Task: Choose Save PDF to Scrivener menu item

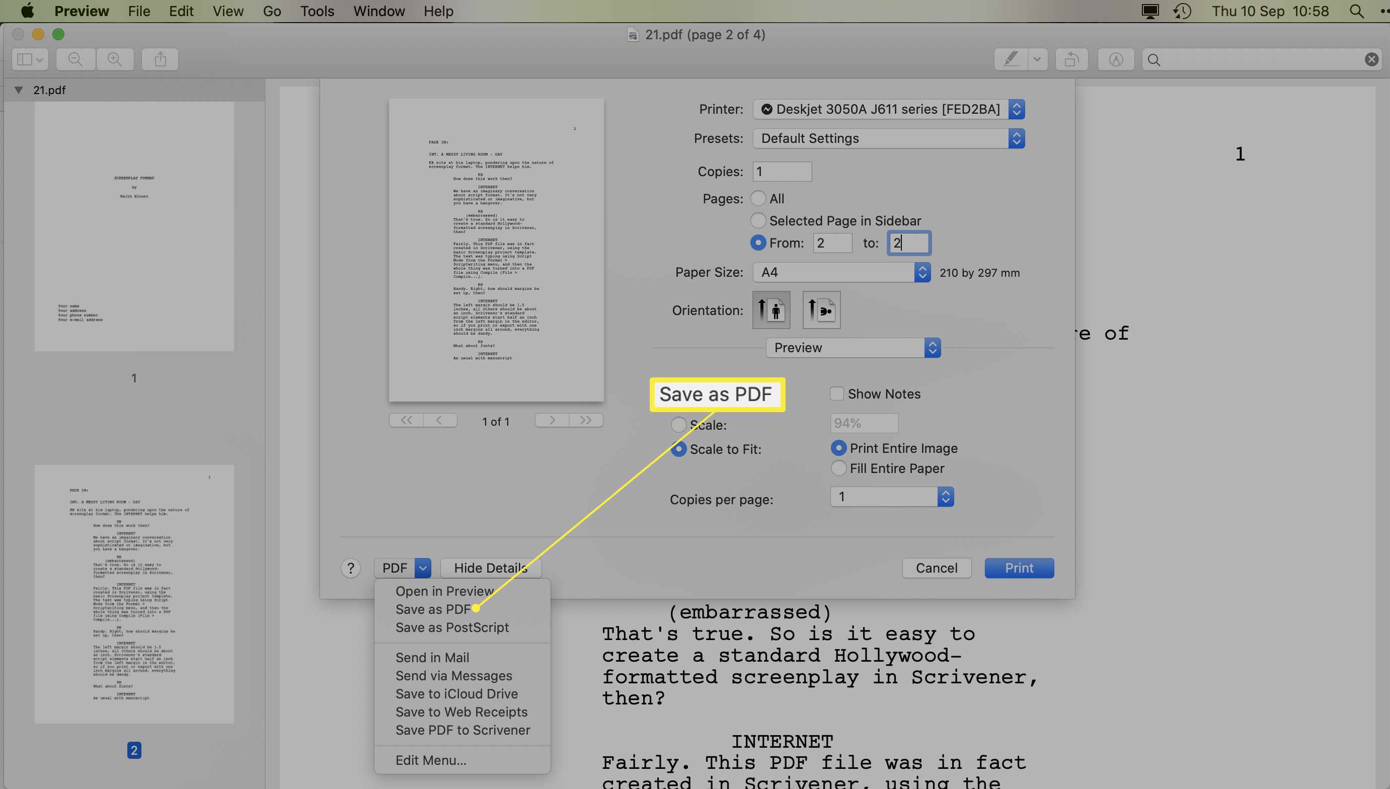Action: pos(461,730)
